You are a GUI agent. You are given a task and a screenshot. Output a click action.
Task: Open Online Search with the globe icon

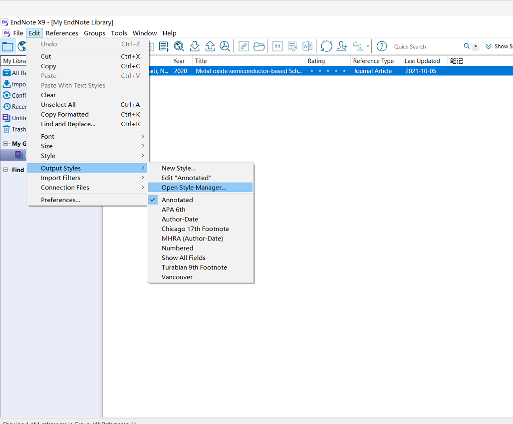coord(179,46)
